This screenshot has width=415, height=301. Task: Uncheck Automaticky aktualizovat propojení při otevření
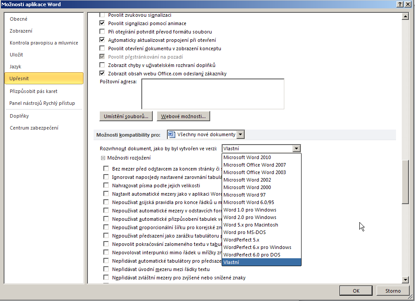(x=102, y=40)
